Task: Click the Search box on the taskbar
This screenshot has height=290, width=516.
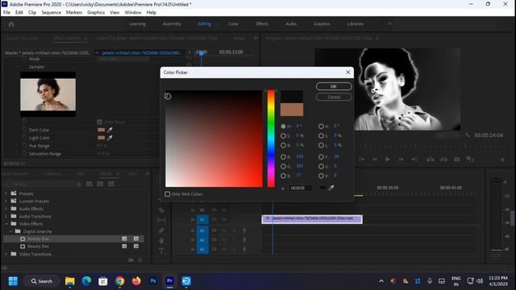Action: pyautogui.click(x=42, y=281)
